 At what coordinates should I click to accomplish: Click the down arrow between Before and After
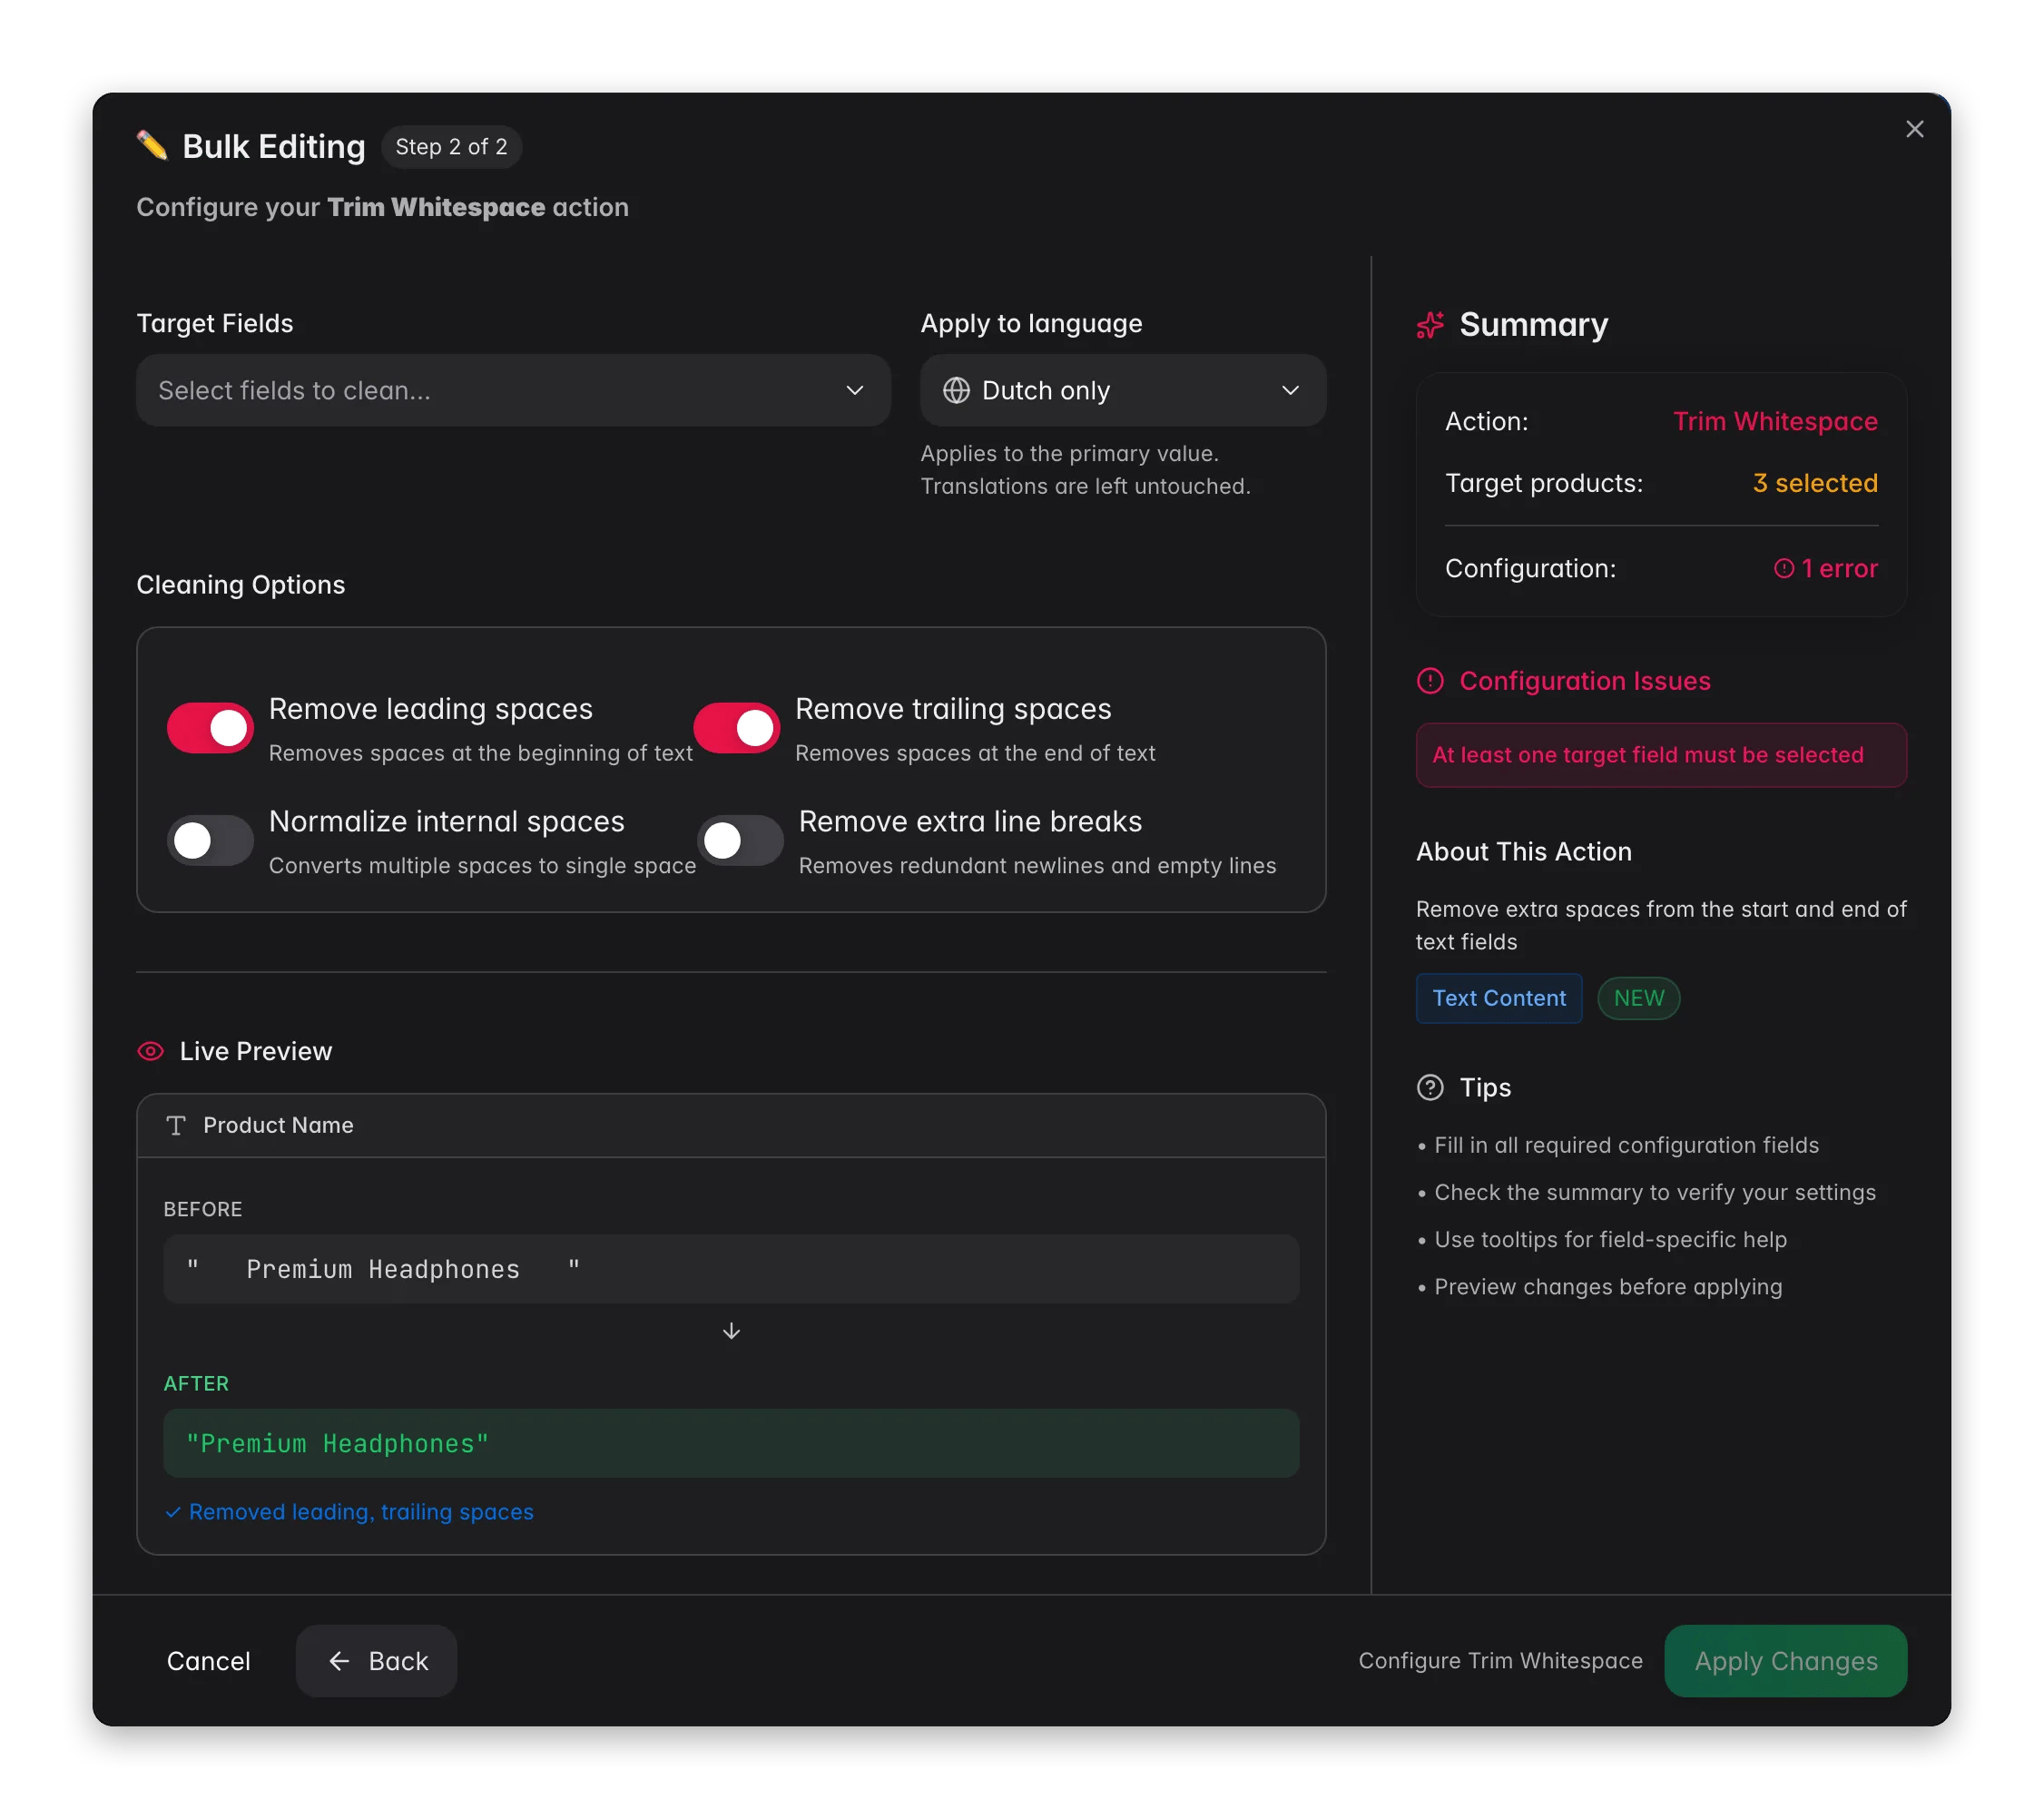(x=731, y=1331)
